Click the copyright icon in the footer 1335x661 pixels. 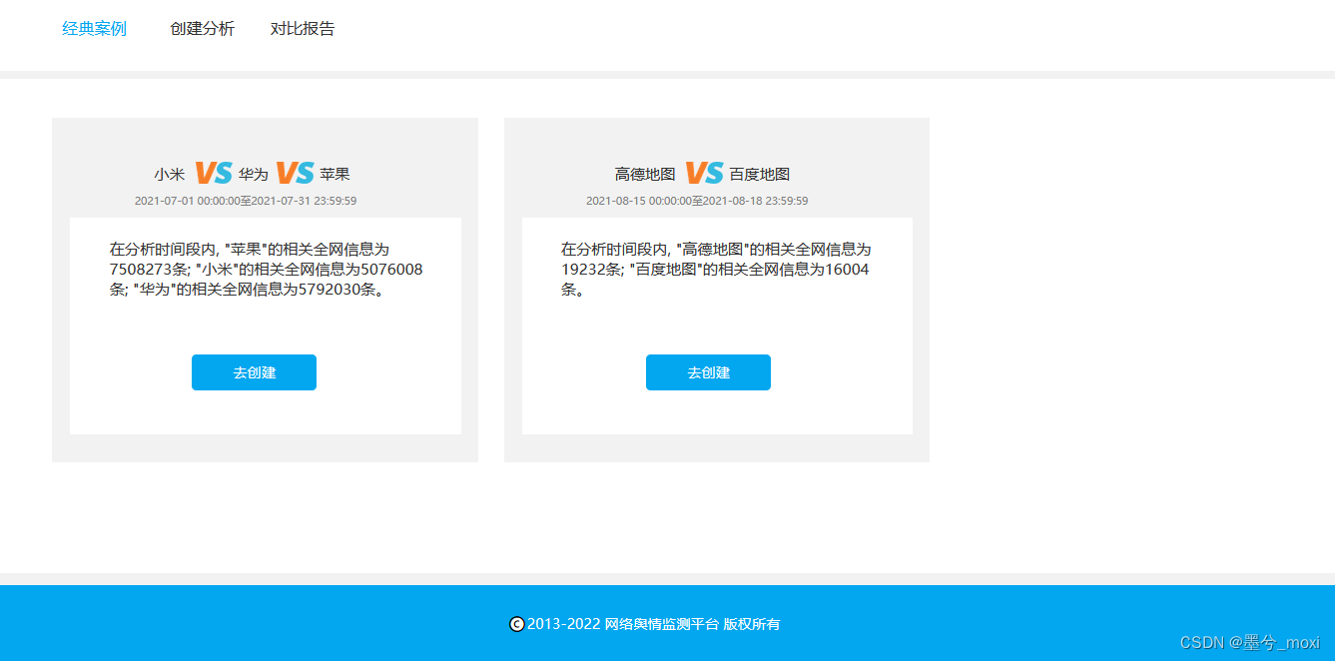click(516, 624)
